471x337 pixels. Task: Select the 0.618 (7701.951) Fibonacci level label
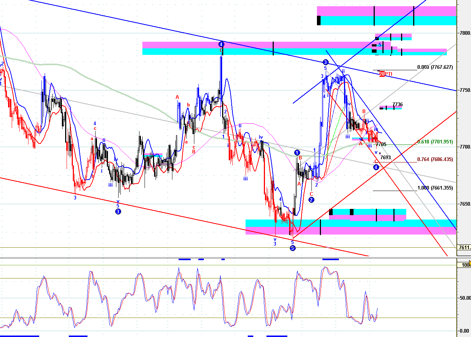(x=435, y=142)
